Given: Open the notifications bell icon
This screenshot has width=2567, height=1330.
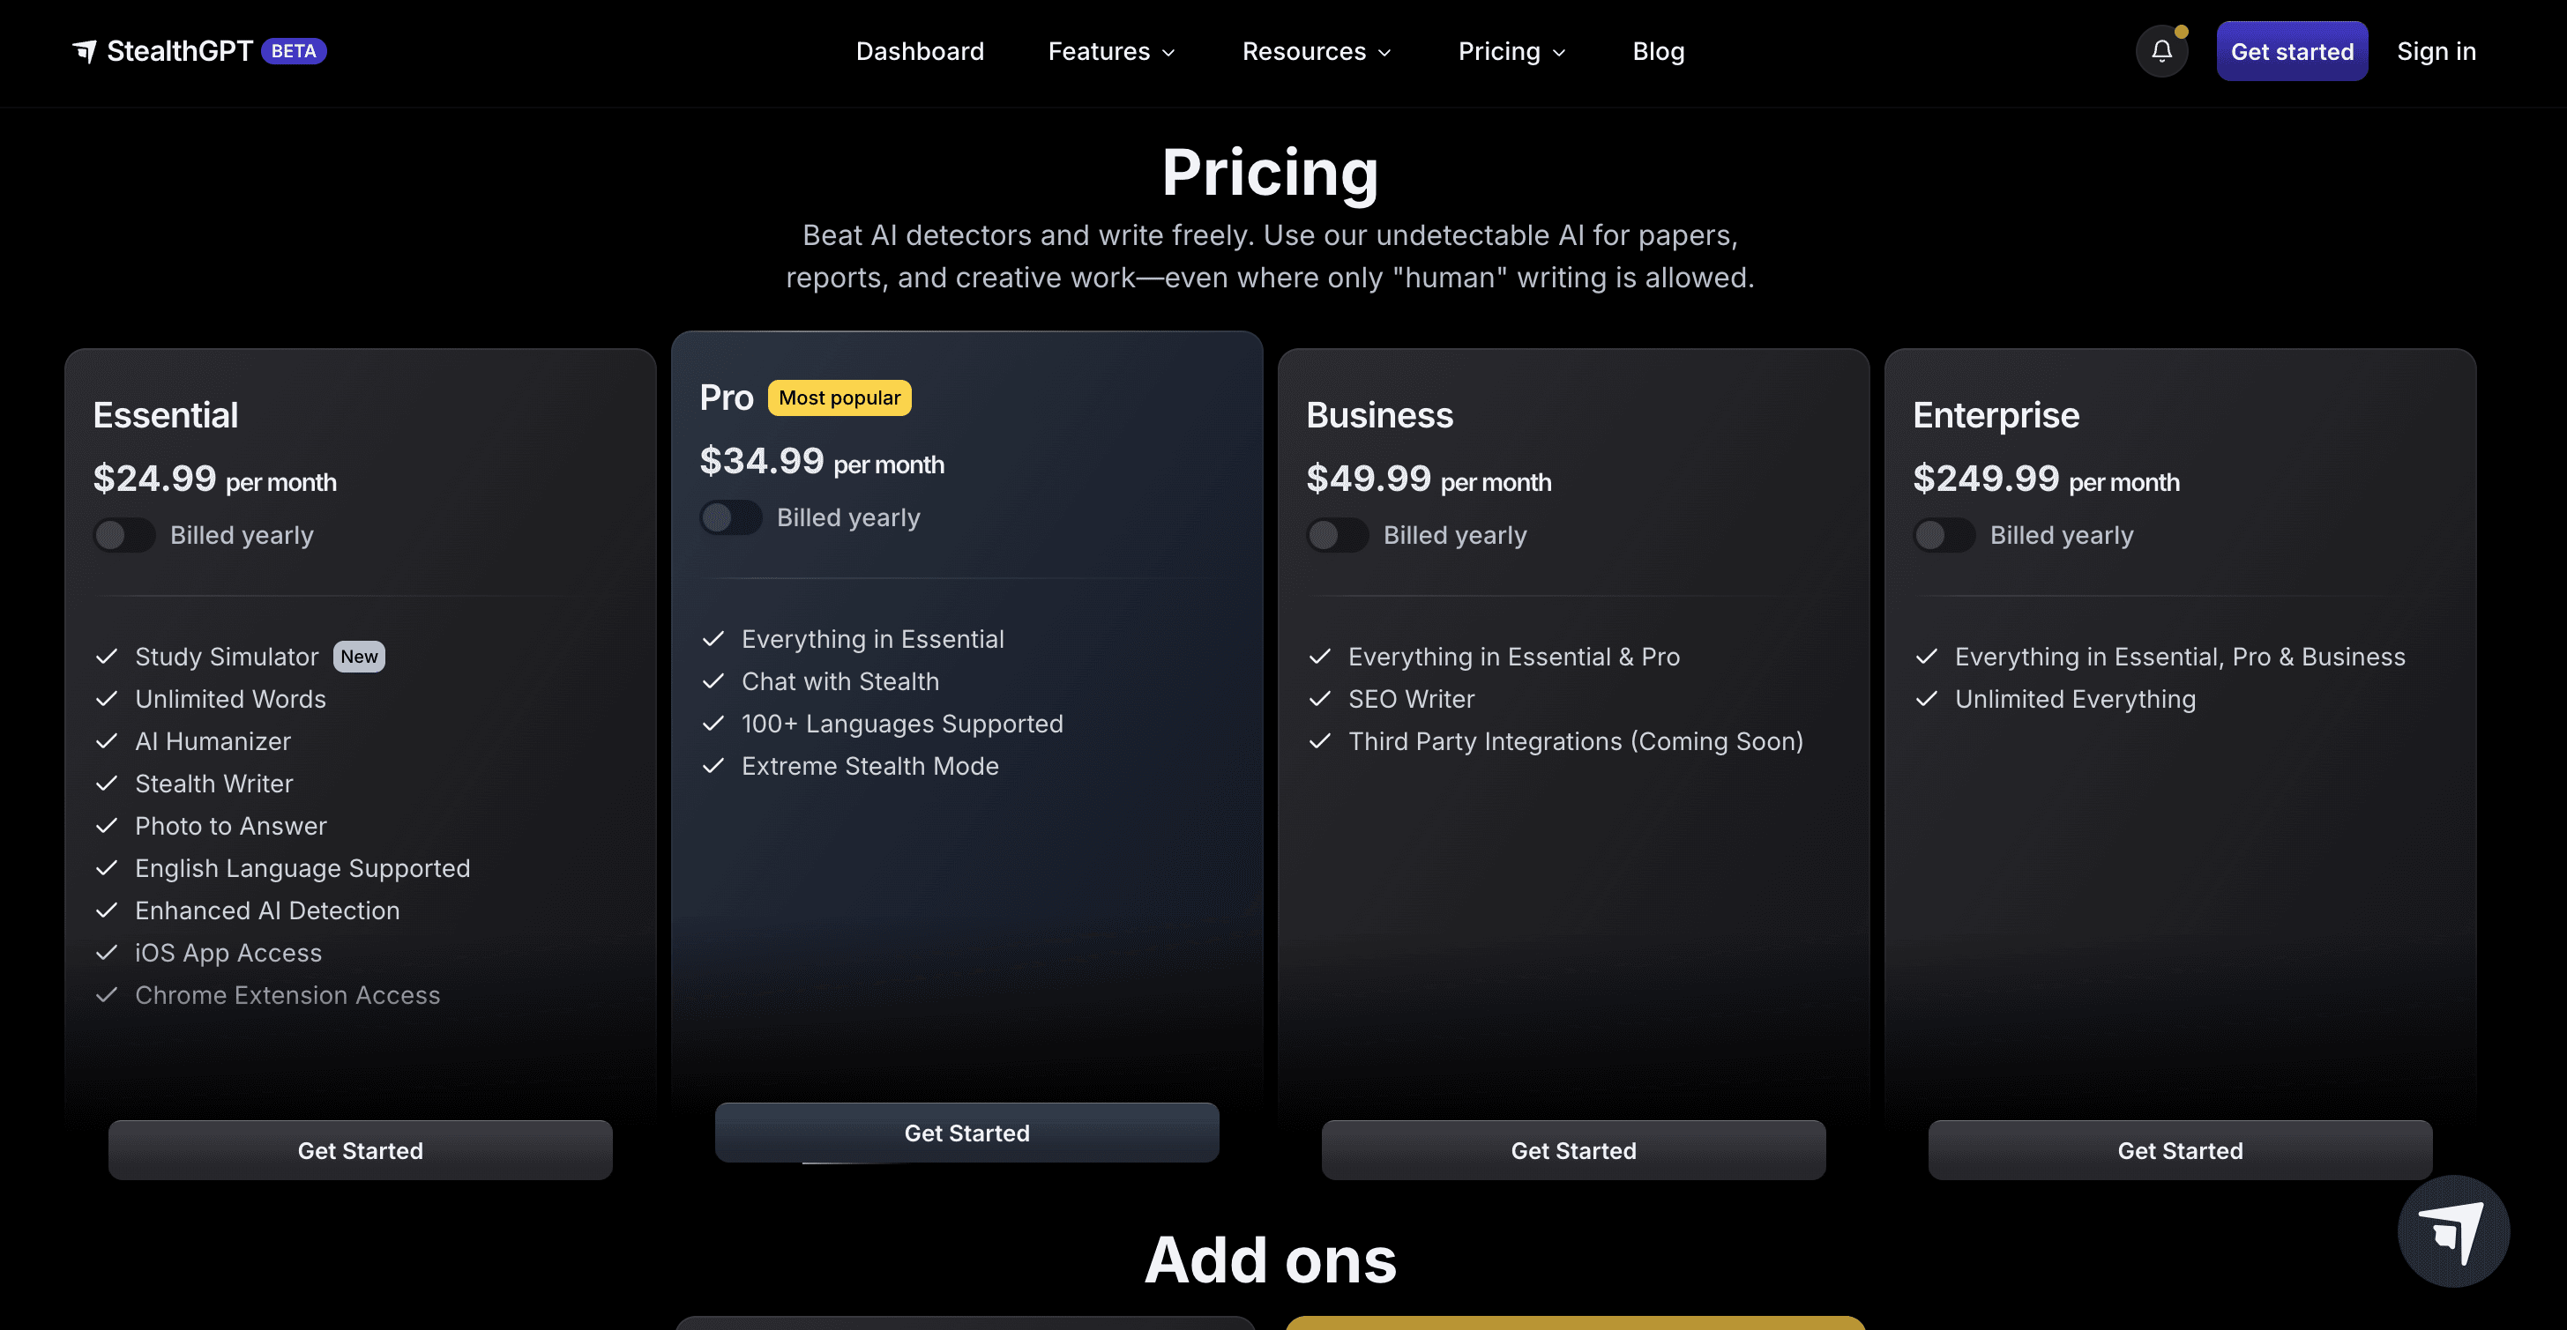Looking at the screenshot, I should 2161,51.
